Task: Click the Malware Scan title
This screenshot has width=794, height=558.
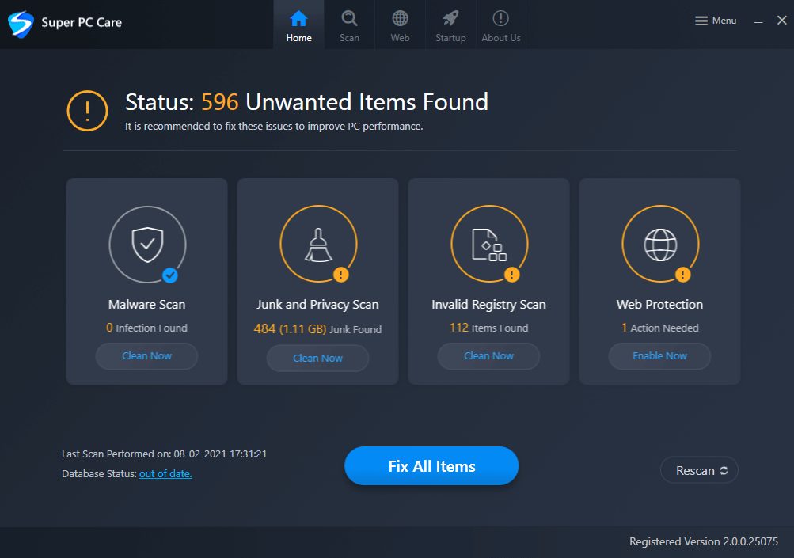Action: point(147,304)
